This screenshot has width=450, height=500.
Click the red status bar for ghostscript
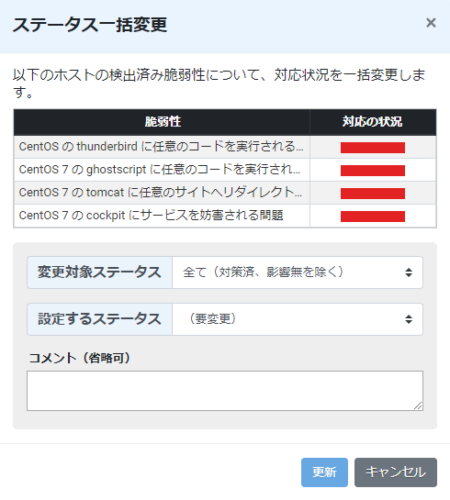coord(373,171)
